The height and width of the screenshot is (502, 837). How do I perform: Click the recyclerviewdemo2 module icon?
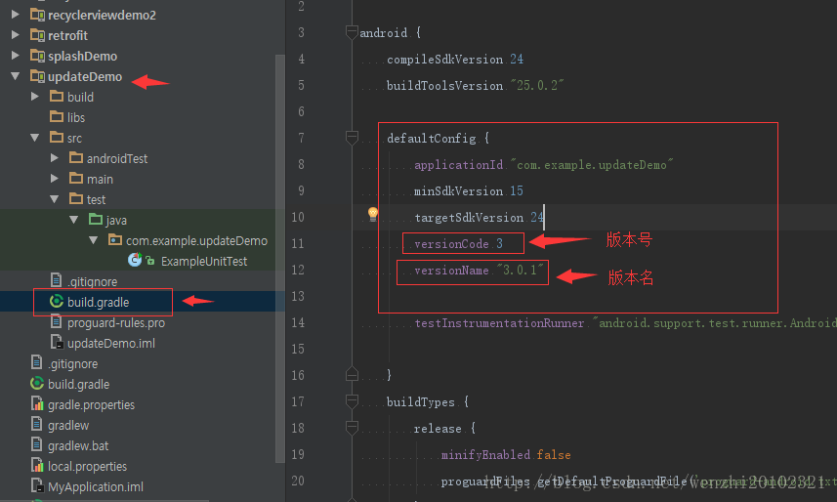[37, 15]
